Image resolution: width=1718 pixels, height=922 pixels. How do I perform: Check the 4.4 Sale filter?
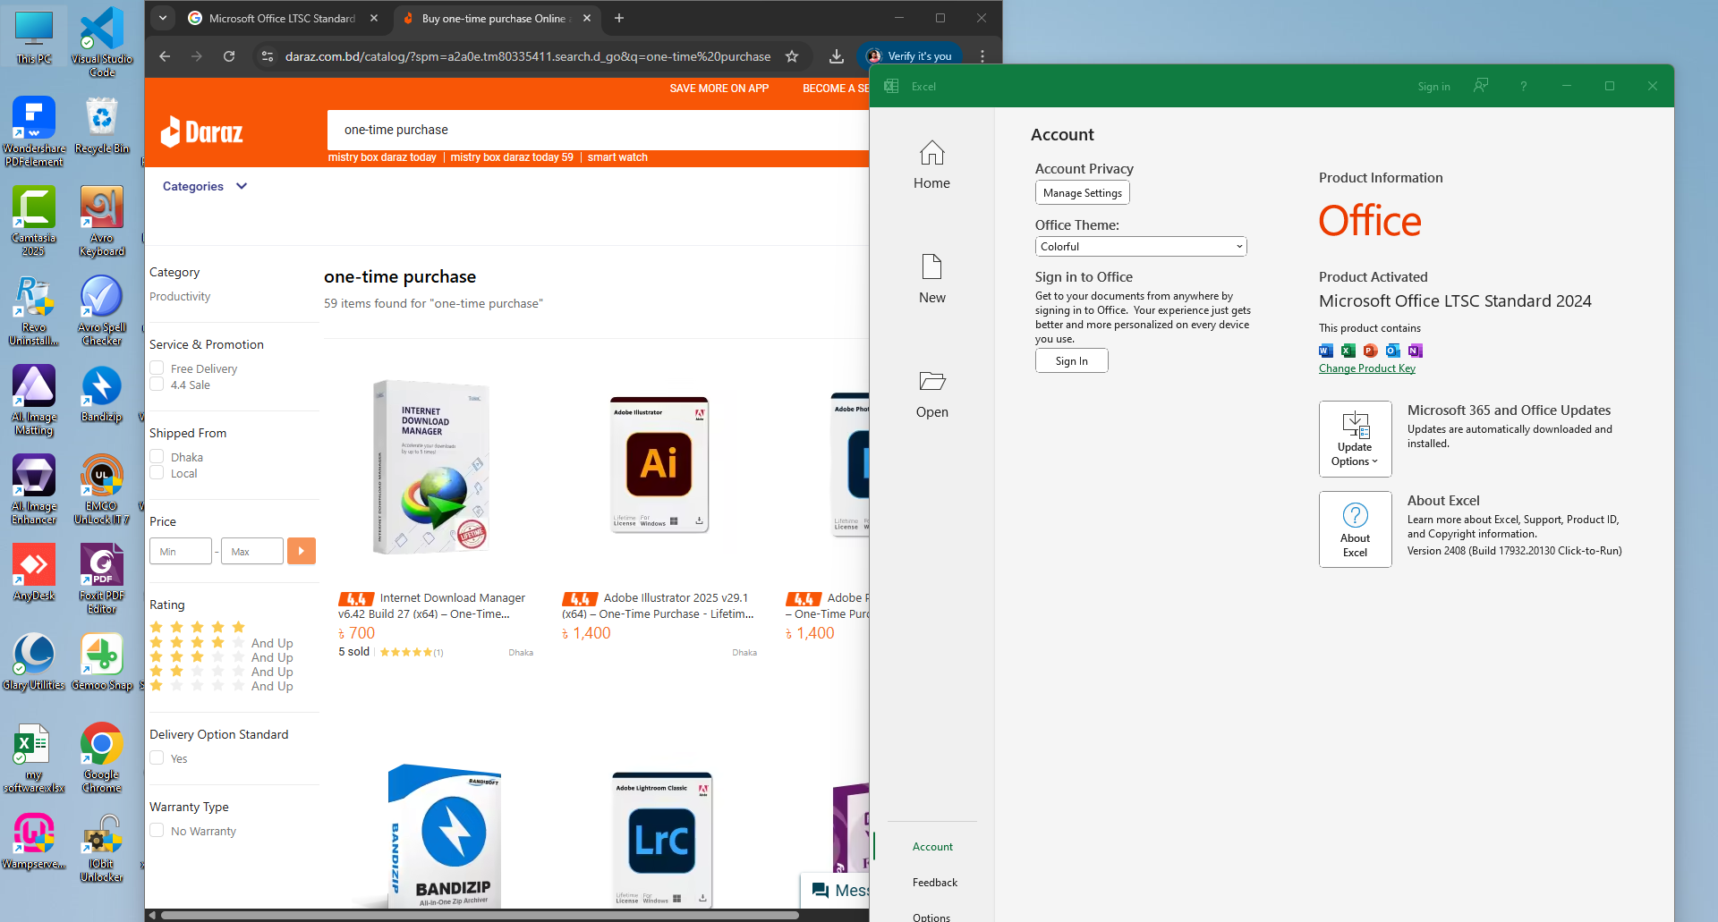(157, 385)
